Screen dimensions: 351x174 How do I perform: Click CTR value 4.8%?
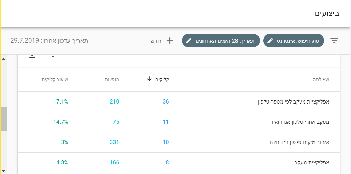tap(62, 163)
